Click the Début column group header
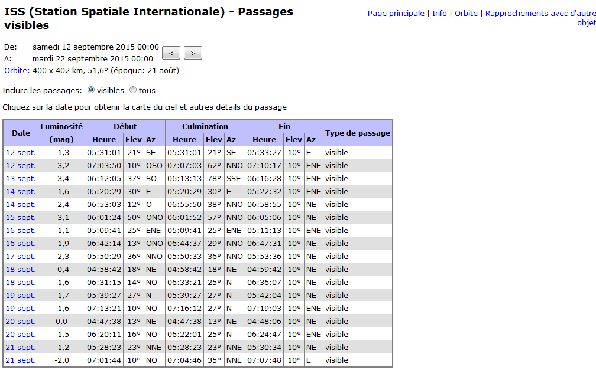The height and width of the screenshot is (377, 596). [x=125, y=126]
